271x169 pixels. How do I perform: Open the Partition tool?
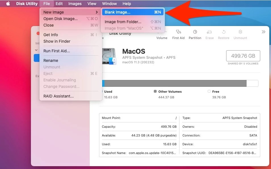(x=195, y=34)
